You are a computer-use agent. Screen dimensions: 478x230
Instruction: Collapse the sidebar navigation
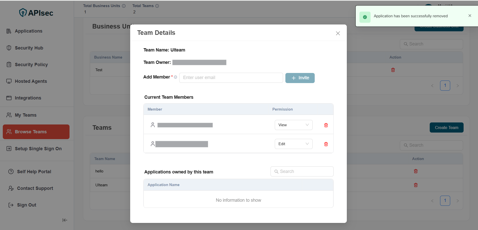65,220
